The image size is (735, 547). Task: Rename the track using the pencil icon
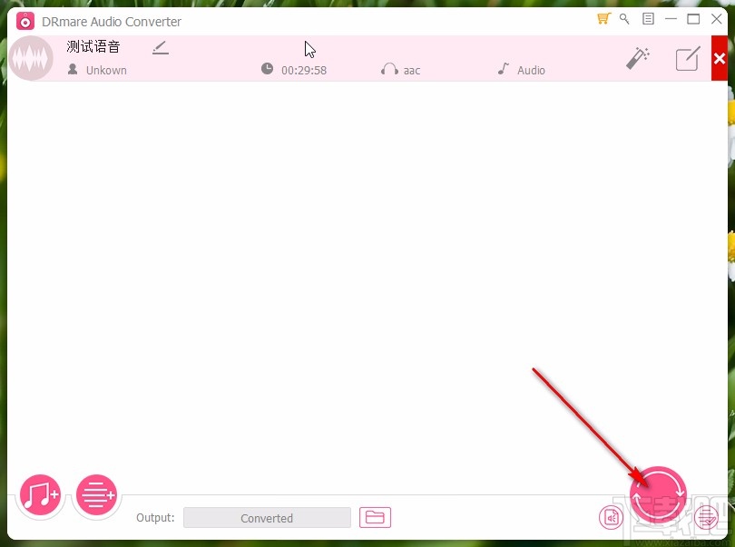click(161, 46)
